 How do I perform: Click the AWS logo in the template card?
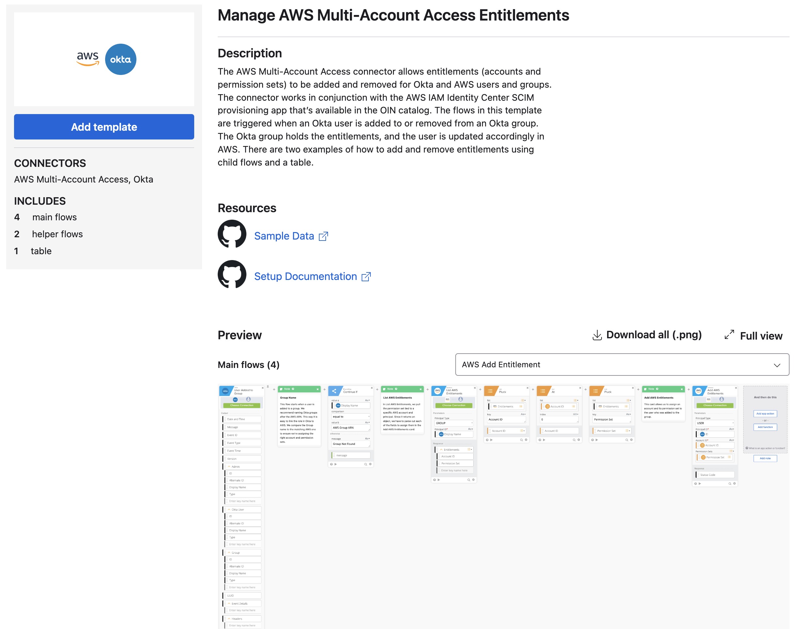88,59
